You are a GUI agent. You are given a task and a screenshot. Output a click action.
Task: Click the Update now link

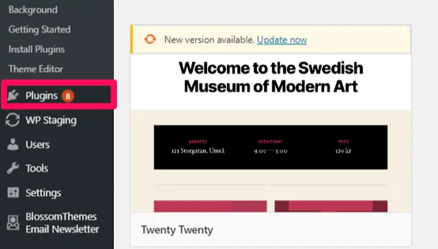[x=282, y=40]
